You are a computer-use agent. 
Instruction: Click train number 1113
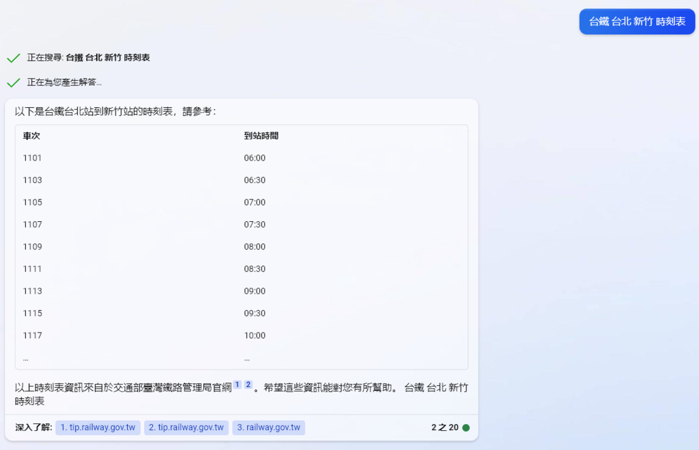point(33,291)
